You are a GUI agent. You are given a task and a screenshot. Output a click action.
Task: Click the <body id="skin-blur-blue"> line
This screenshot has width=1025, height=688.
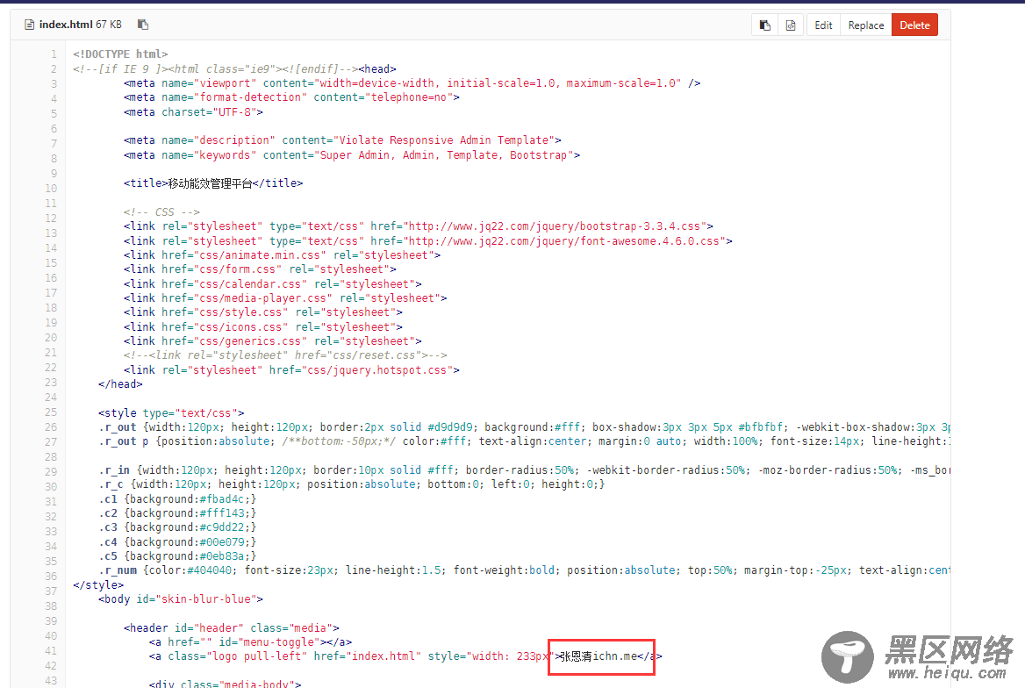coord(181,599)
